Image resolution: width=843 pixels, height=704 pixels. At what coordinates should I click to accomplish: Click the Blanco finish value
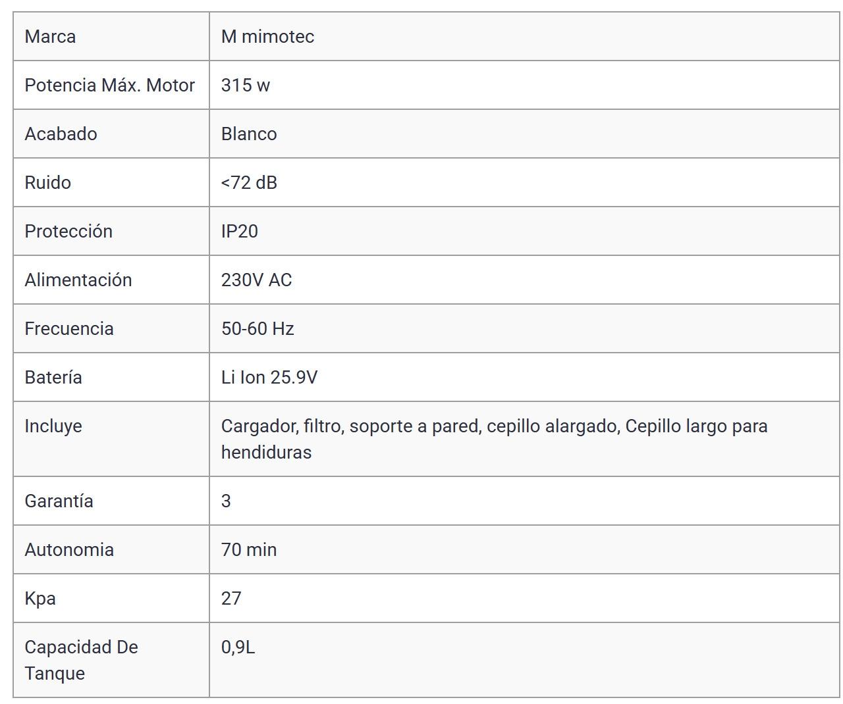(249, 134)
